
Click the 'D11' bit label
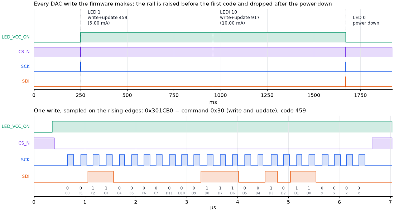[x=169, y=193]
